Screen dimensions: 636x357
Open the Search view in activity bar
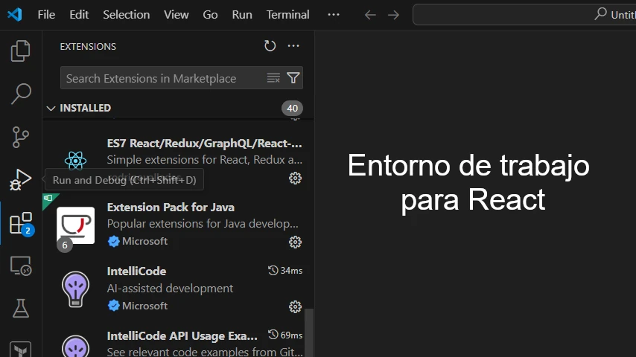(x=20, y=94)
